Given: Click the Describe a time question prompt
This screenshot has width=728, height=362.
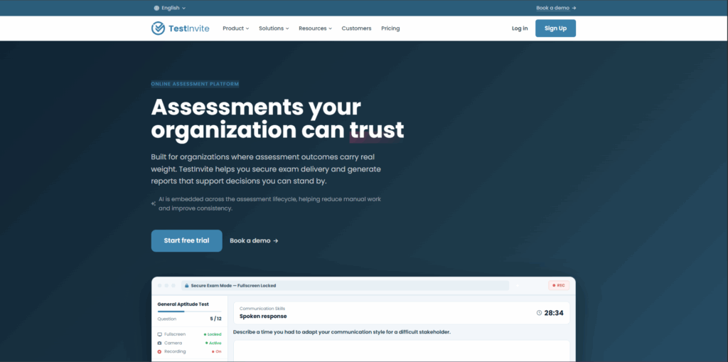Looking at the screenshot, I should point(342,332).
